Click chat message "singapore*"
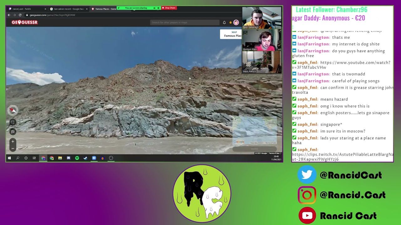Viewport: 401px width, 225px height. pyautogui.click(x=331, y=125)
